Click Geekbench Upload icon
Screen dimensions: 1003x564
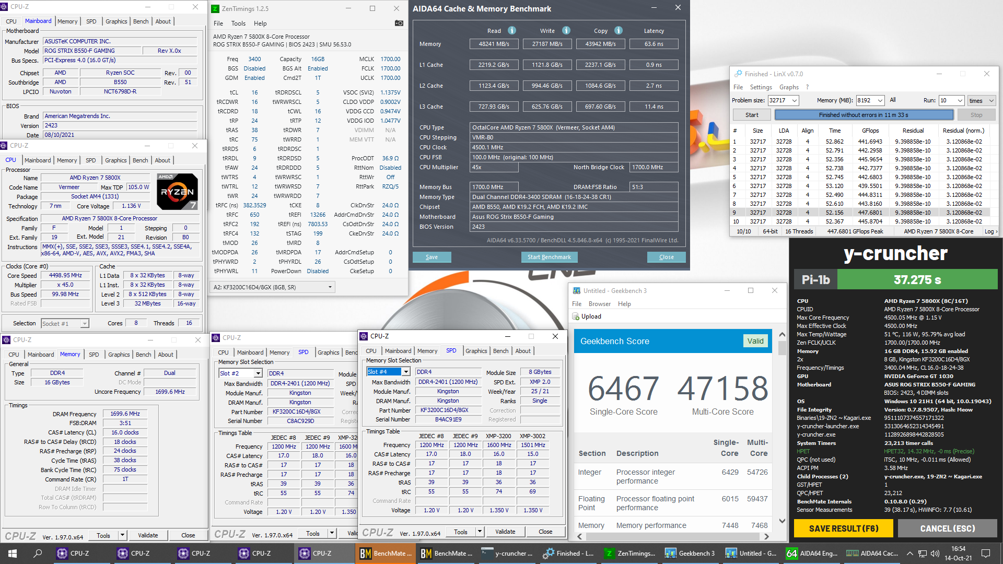[576, 316]
